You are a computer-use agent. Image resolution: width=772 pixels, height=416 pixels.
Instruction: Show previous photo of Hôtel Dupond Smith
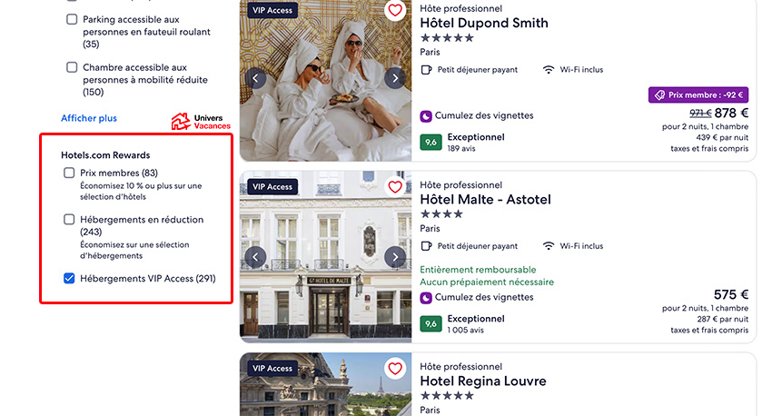click(x=256, y=78)
